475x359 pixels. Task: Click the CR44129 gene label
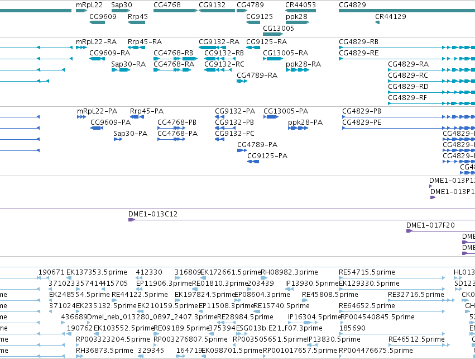coord(391,16)
